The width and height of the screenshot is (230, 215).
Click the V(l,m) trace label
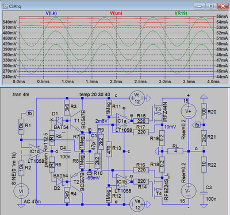tap(116, 13)
